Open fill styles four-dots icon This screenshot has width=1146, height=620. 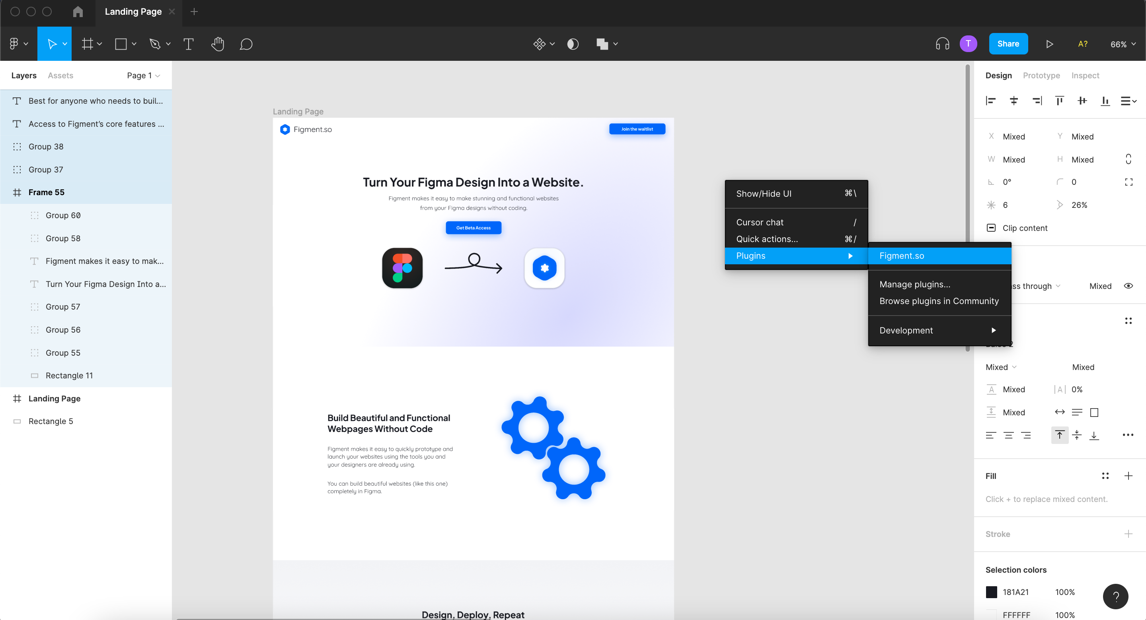tap(1105, 476)
